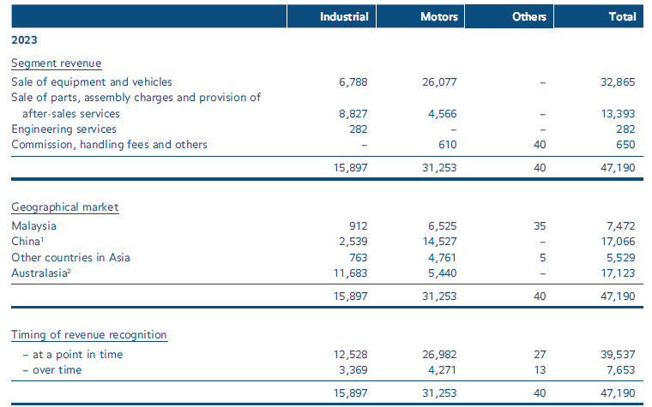The image size is (652, 407).
Task: Click the Motors column header
Action: pos(439,16)
